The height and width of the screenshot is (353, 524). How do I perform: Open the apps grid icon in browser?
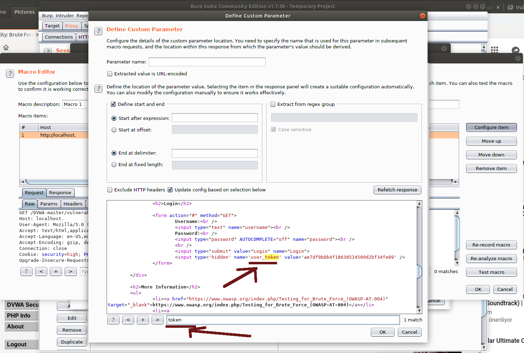click(x=495, y=50)
